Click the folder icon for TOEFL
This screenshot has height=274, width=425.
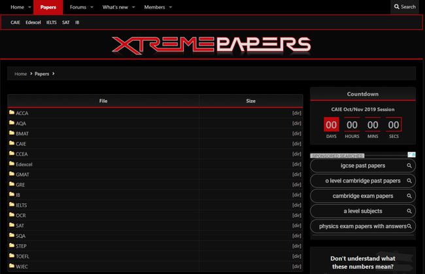pos(12,256)
